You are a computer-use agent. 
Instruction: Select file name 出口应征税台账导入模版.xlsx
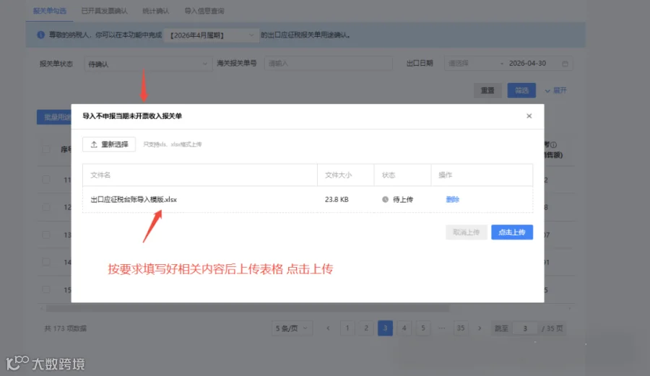click(x=134, y=200)
